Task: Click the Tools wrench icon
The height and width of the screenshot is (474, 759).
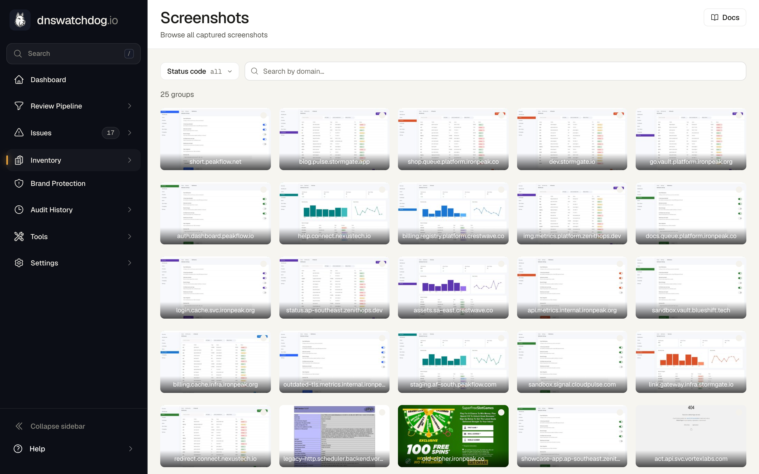Action: pyautogui.click(x=19, y=236)
